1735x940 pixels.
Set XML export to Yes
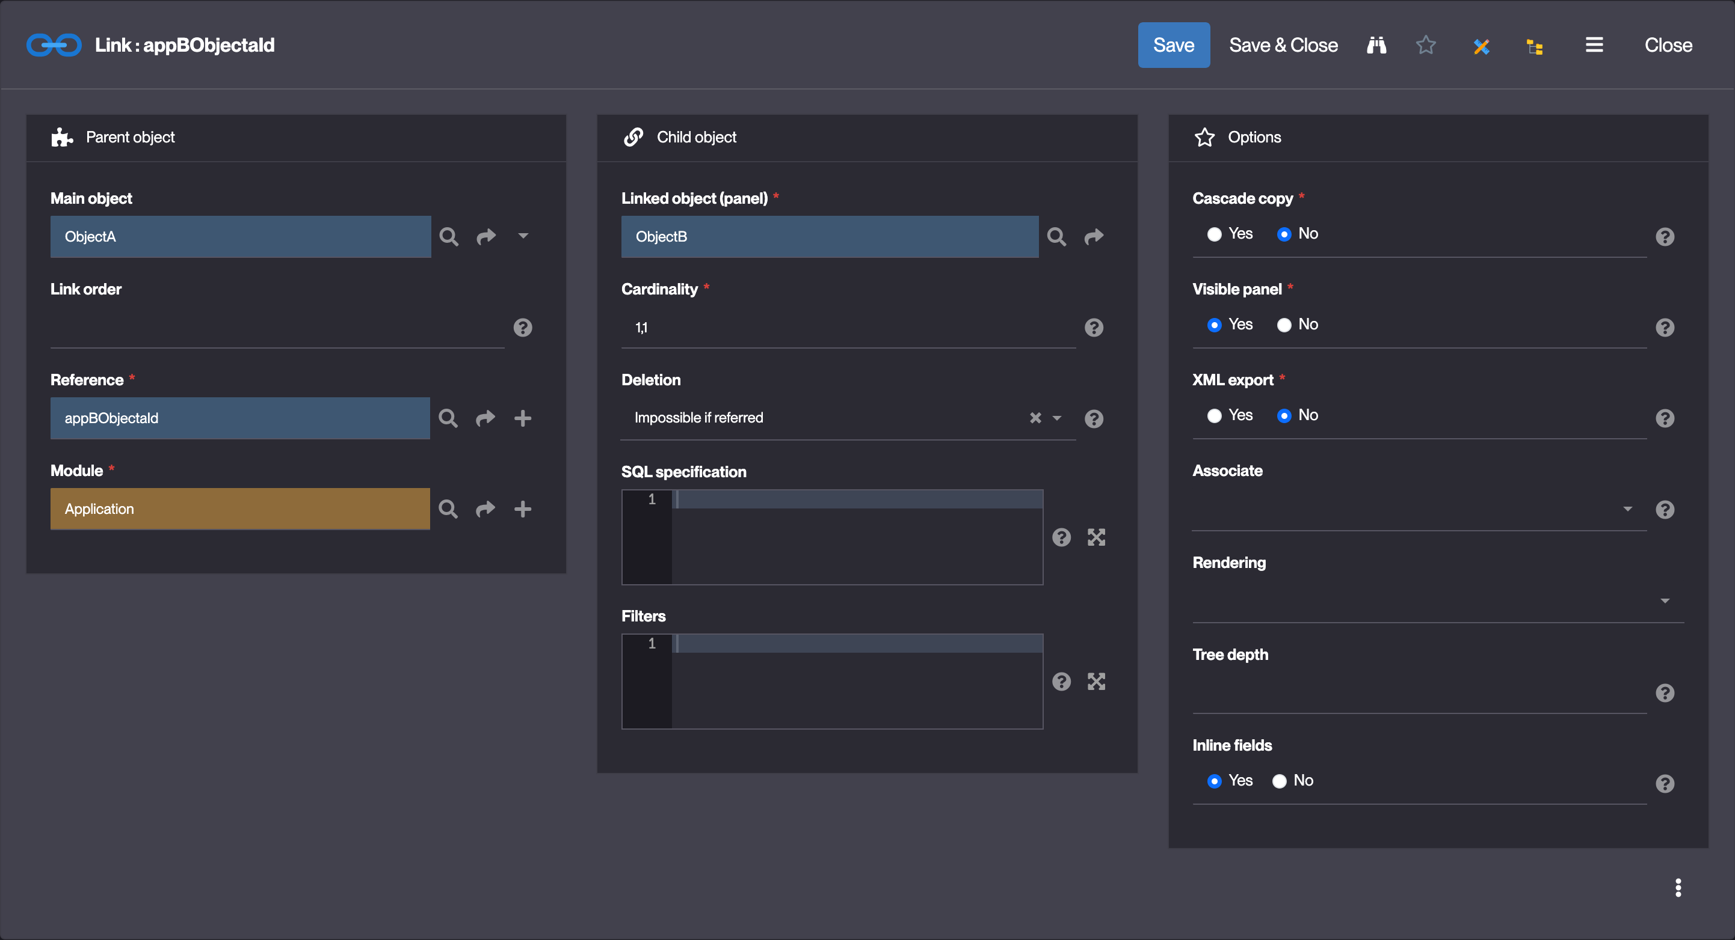coord(1215,416)
